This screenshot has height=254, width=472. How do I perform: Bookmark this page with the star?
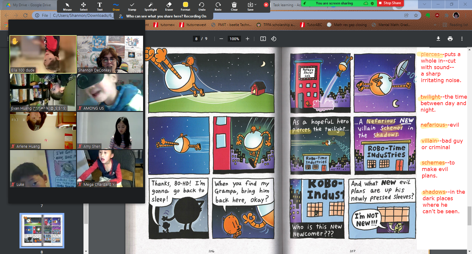point(416,15)
